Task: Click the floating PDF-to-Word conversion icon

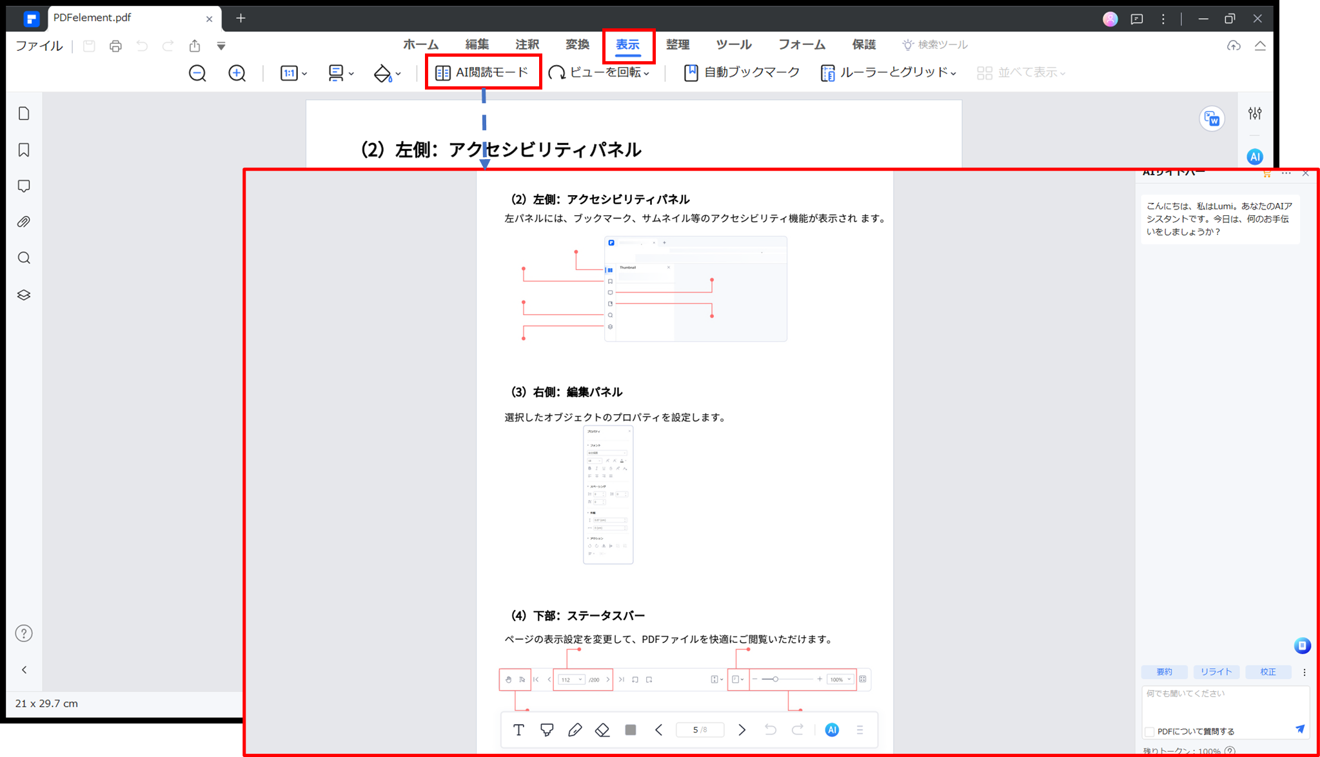Action: pyautogui.click(x=1211, y=119)
